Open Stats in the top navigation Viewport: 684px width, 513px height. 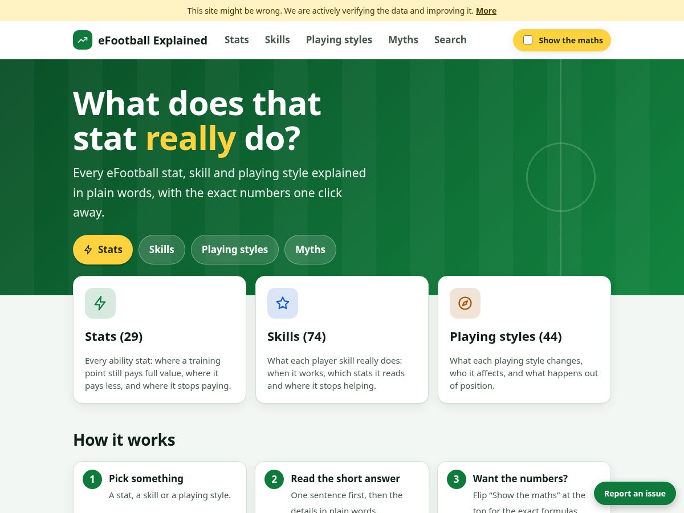click(x=237, y=40)
